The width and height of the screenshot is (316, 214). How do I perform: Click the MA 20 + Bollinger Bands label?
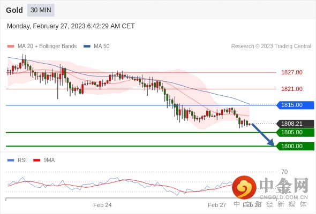[x=47, y=47]
